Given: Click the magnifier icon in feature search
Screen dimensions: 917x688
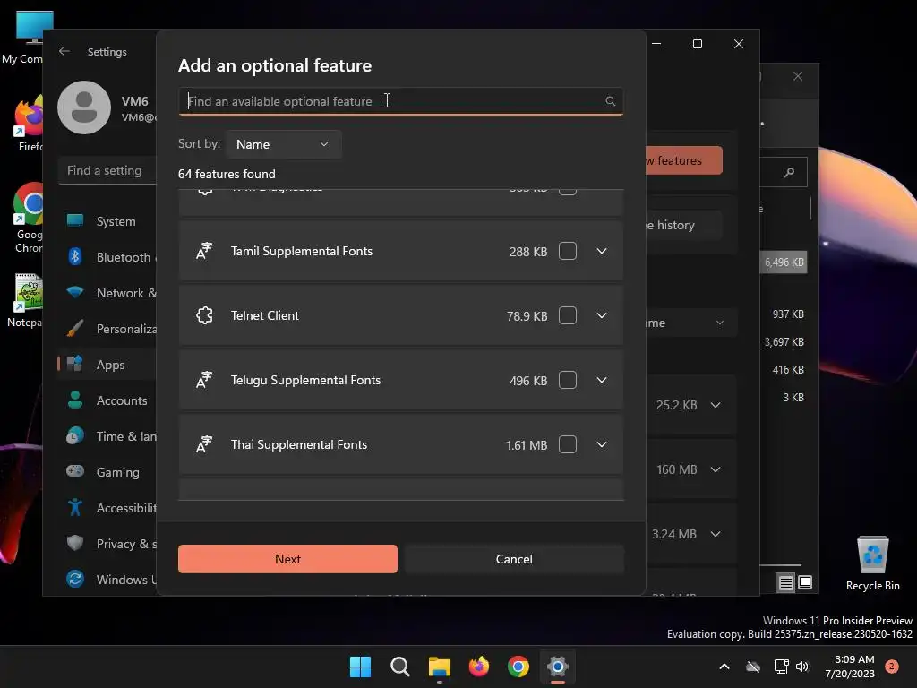Looking at the screenshot, I should pyautogui.click(x=610, y=101).
